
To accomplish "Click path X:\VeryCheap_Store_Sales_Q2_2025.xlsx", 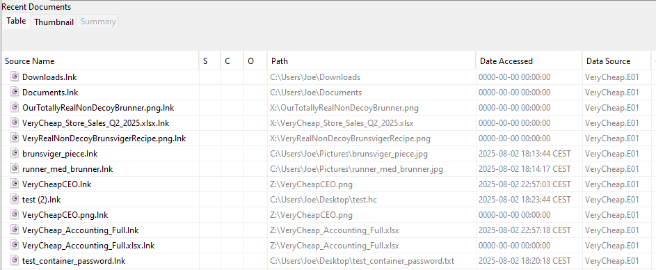I will point(342,123).
